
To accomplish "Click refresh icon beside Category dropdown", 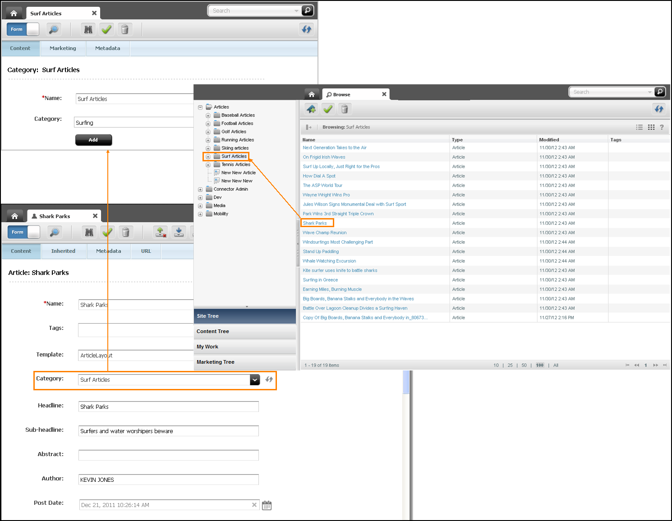I will pos(269,379).
